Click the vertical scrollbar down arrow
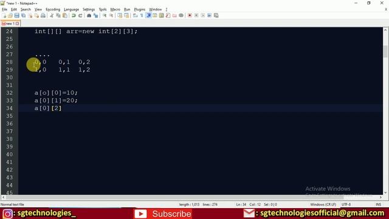 [385, 192]
